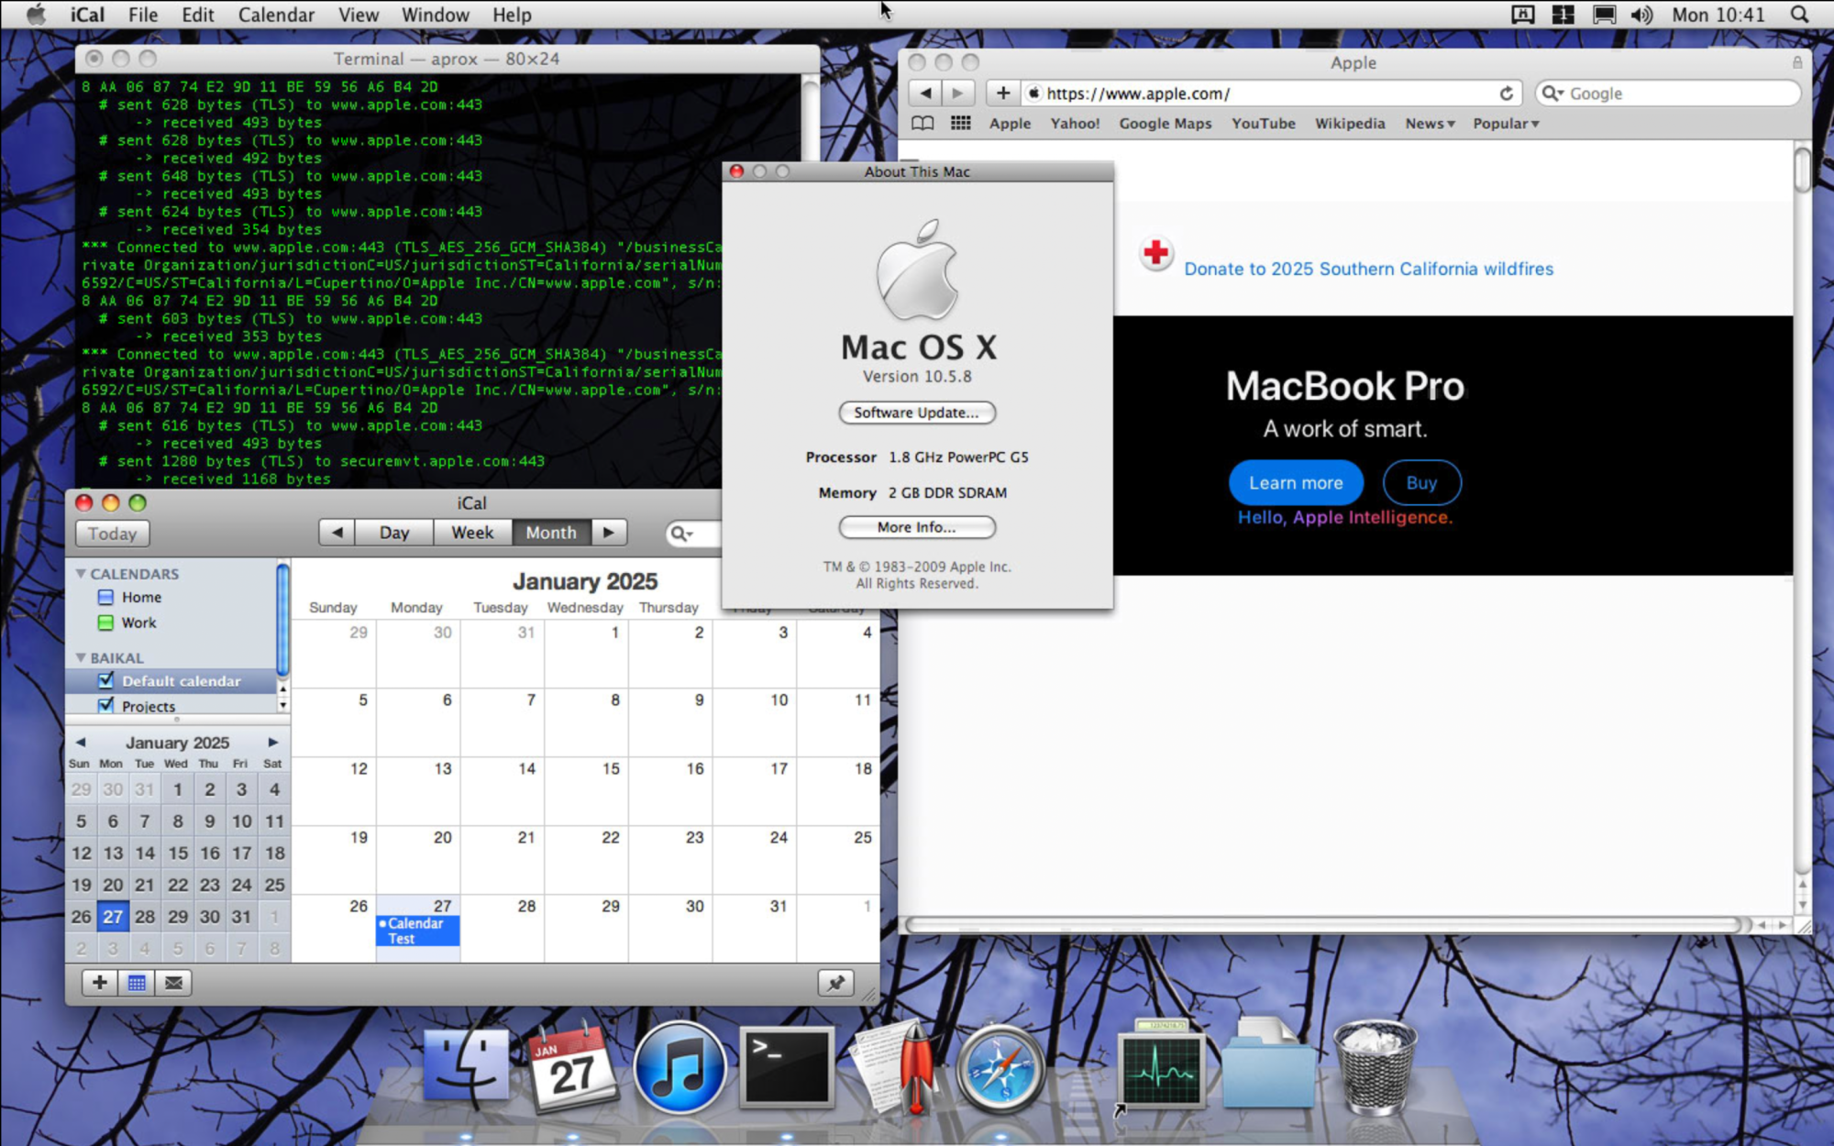This screenshot has width=1834, height=1146.
Task: Open the Calendar menu in menu bar
Action: 276,15
